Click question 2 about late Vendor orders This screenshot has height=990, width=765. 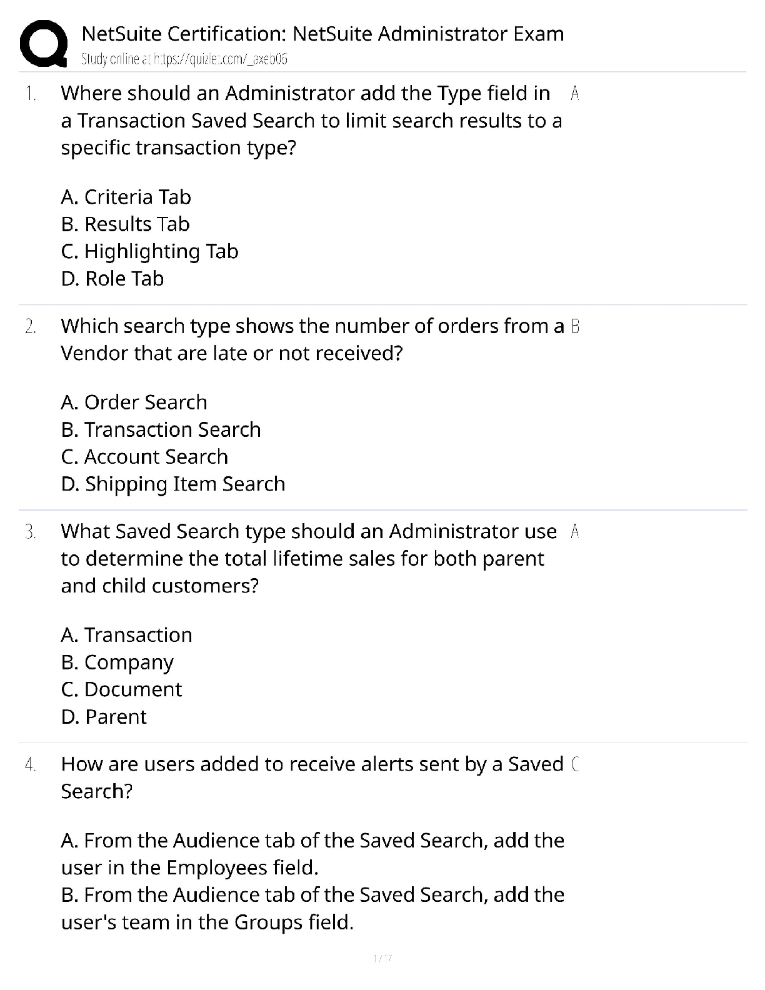312,339
